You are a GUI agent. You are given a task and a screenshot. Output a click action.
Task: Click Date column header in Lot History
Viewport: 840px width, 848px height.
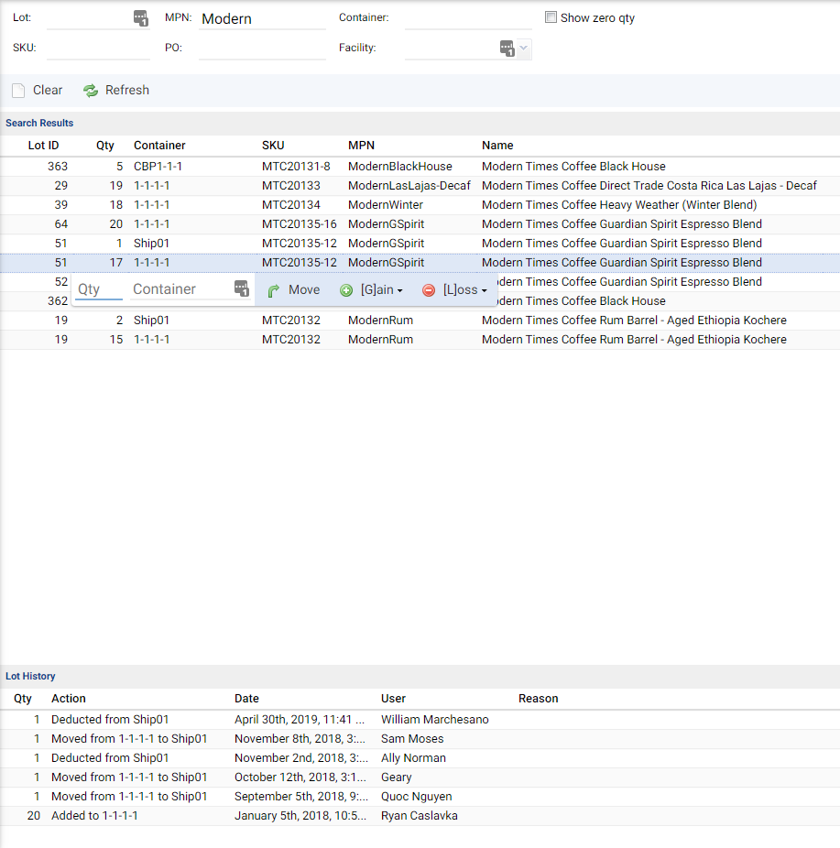pyautogui.click(x=246, y=699)
